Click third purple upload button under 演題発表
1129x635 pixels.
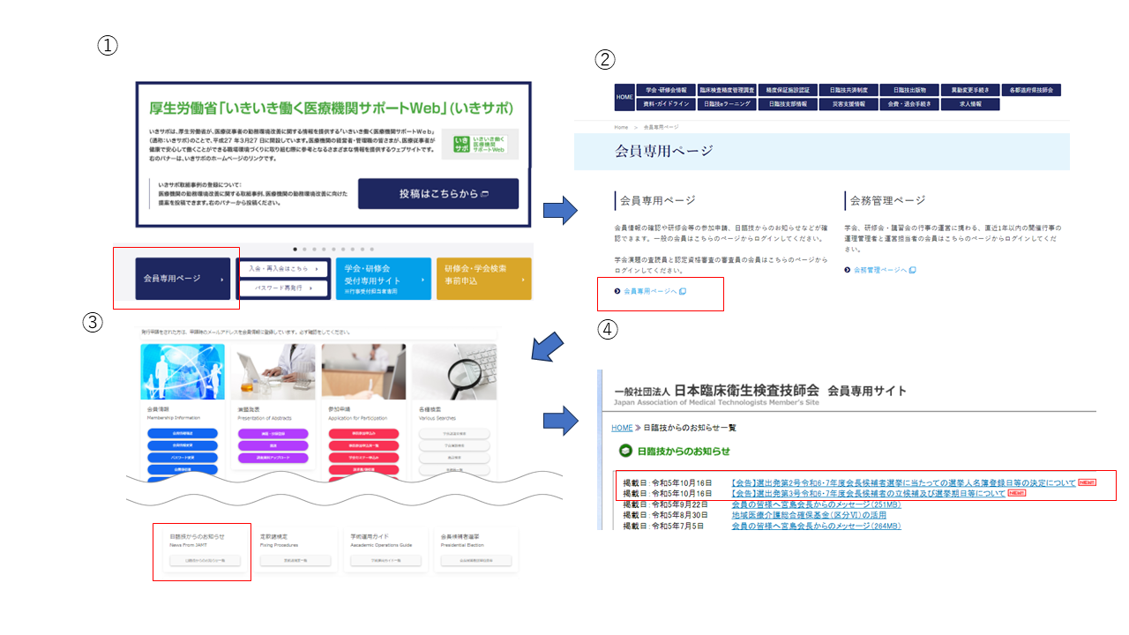[x=273, y=459]
